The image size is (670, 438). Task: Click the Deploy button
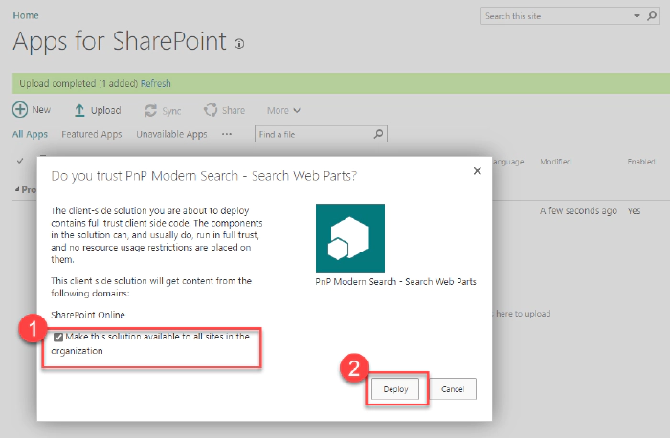point(395,389)
